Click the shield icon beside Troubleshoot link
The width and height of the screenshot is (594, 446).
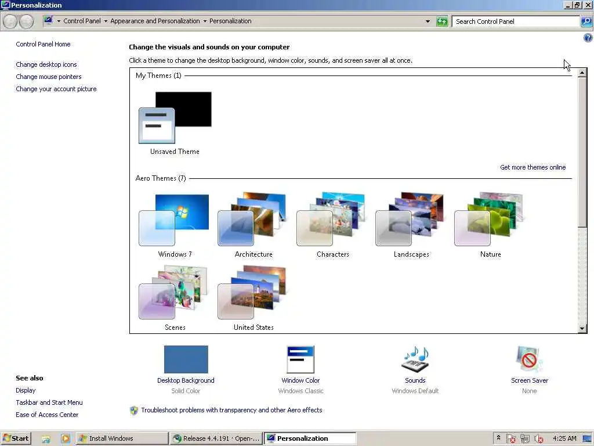(134, 411)
